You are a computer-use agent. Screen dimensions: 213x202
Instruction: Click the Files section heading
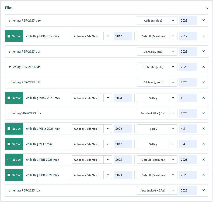coord(9,8)
